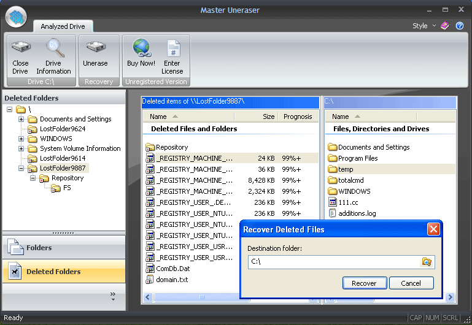Image resolution: width=472 pixels, height=325 pixels.
Task: Click the left scroll arrow of deleted items list
Action: point(148,297)
